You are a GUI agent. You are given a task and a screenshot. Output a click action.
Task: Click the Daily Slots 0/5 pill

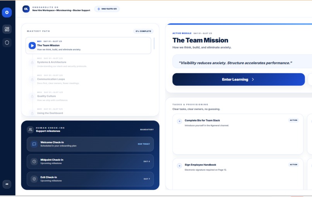coord(107,9)
